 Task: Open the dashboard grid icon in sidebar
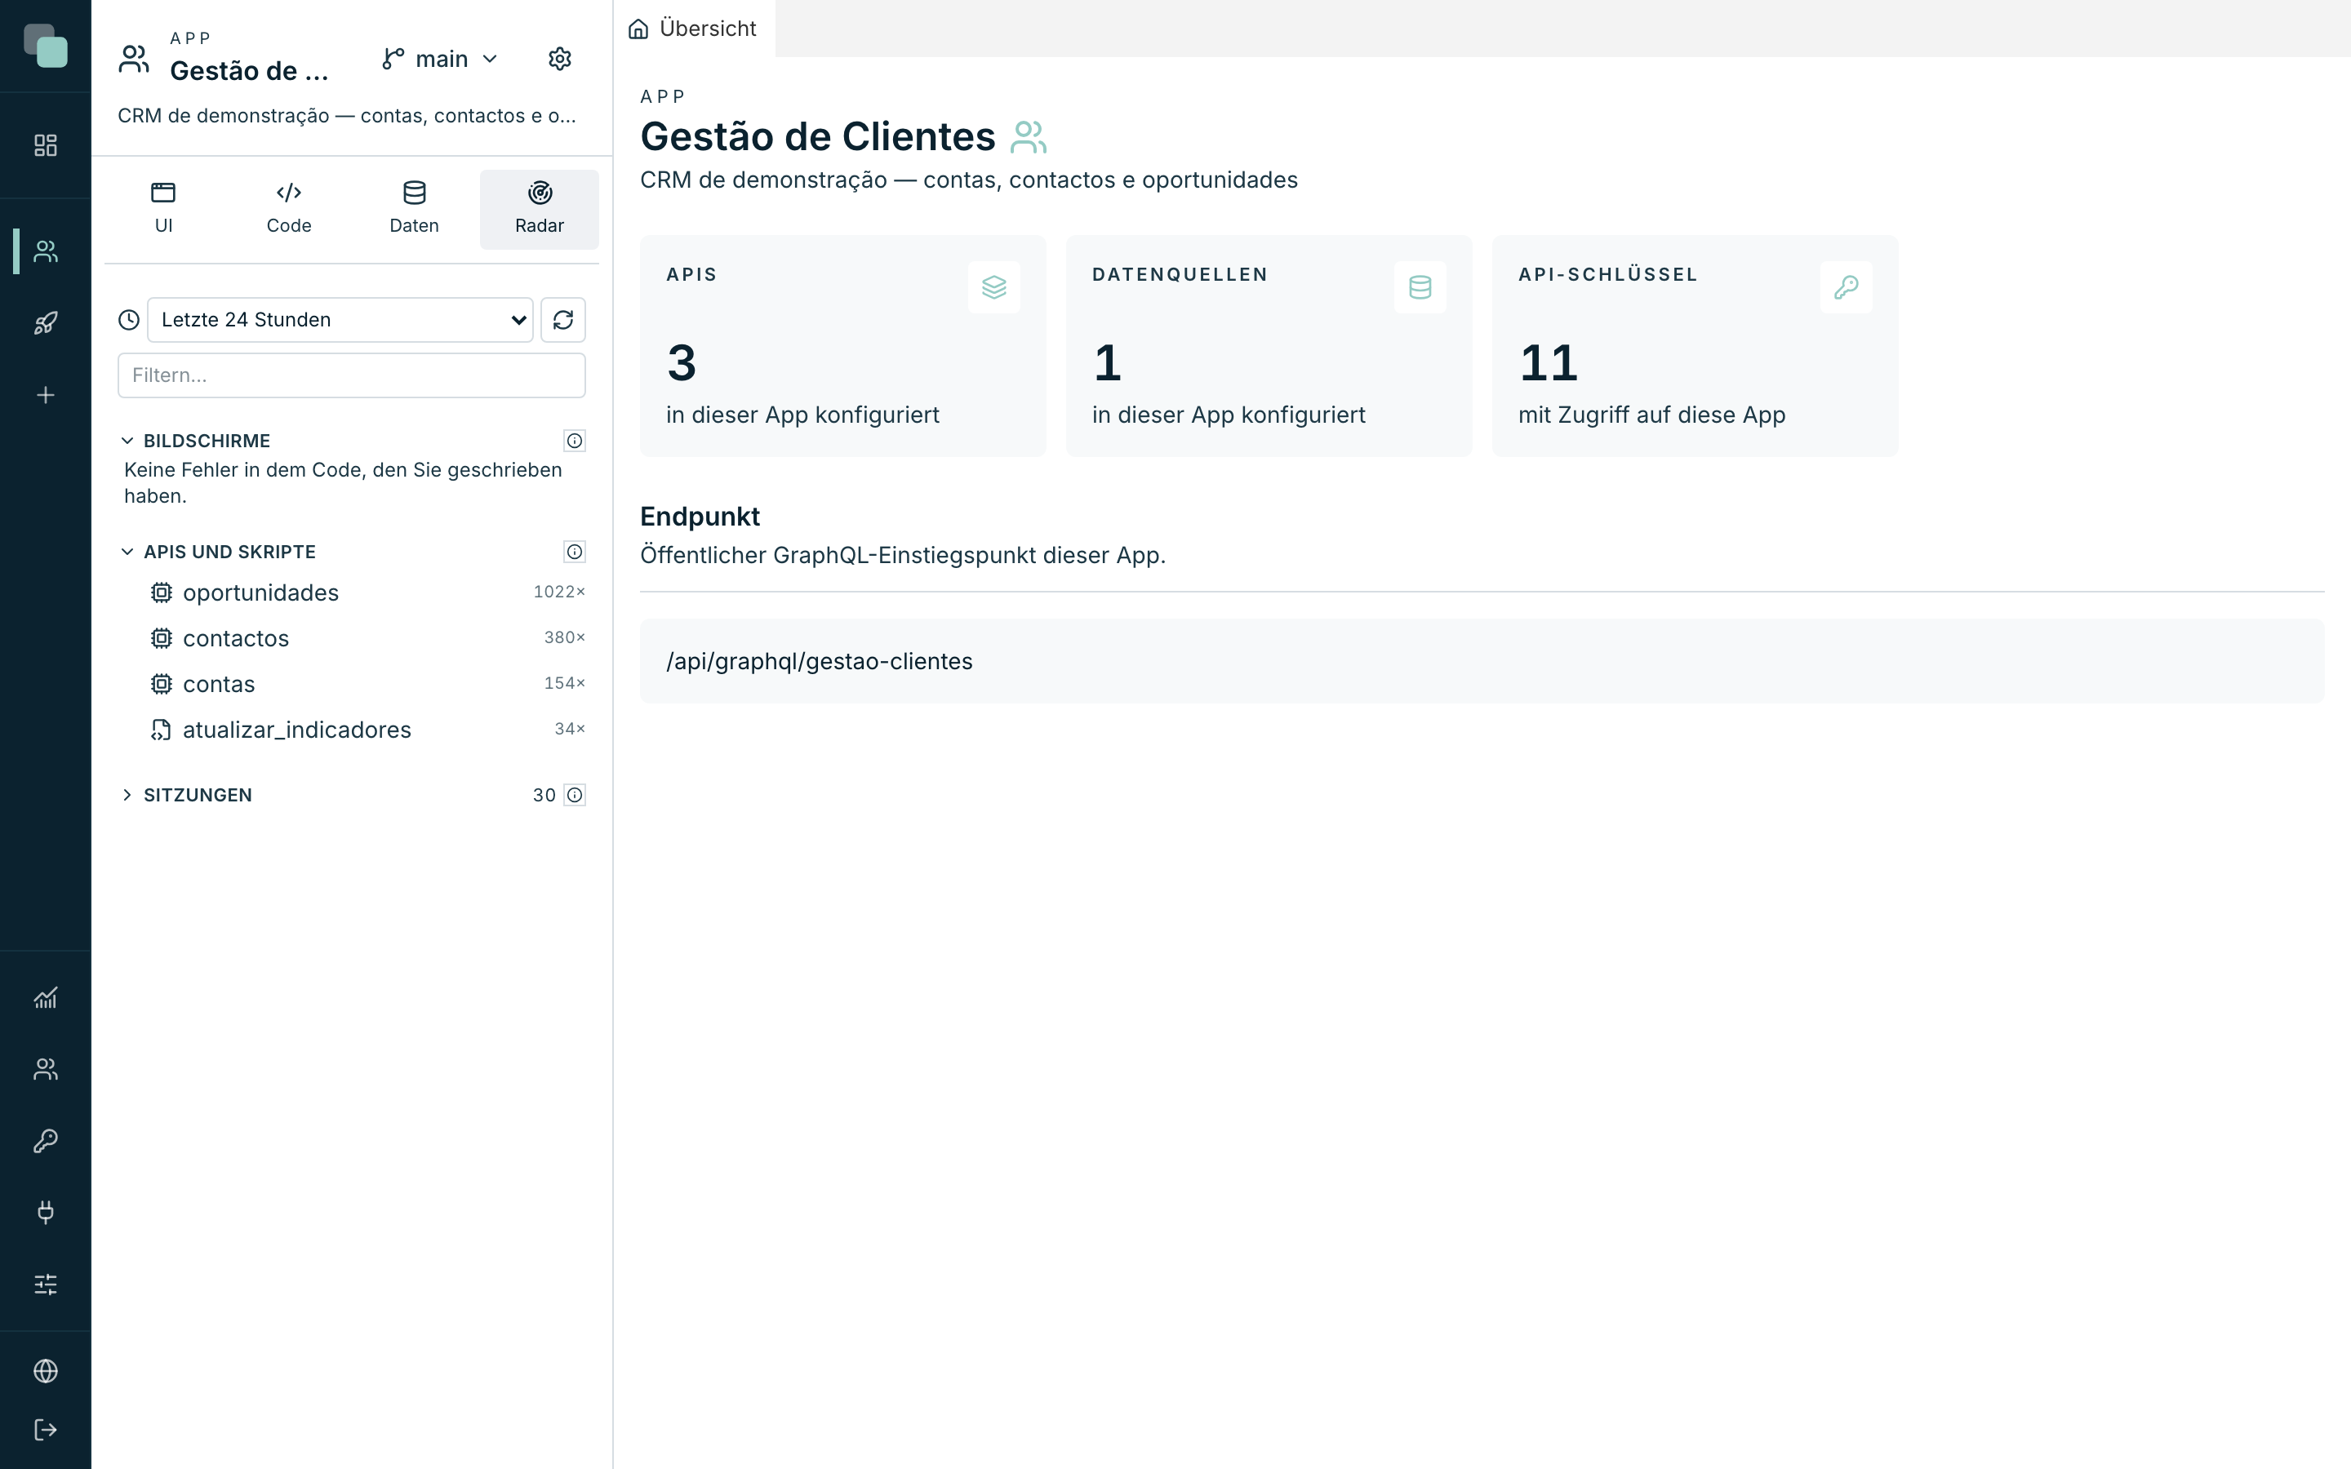click(46, 146)
